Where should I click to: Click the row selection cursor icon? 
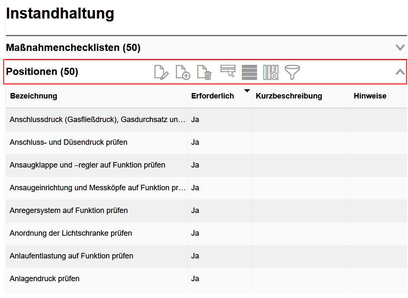[228, 72]
